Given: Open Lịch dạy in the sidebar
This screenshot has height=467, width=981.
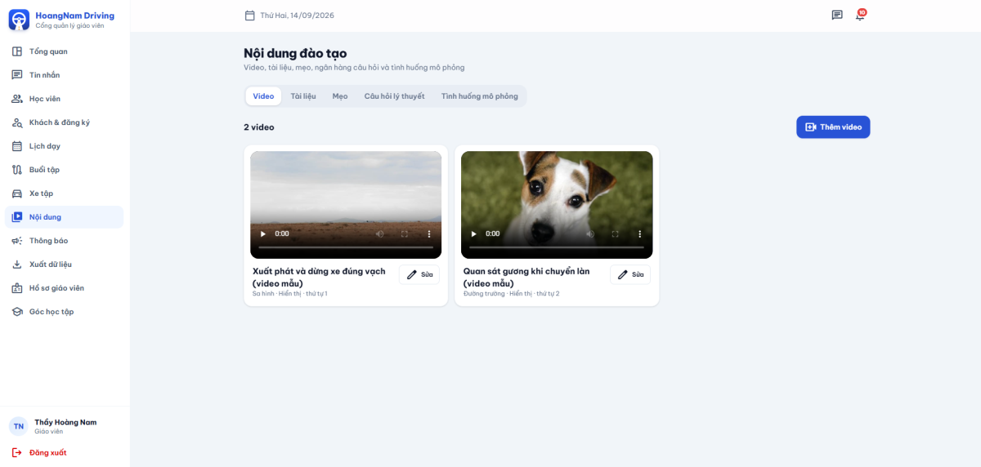Looking at the screenshot, I should click(x=65, y=146).
